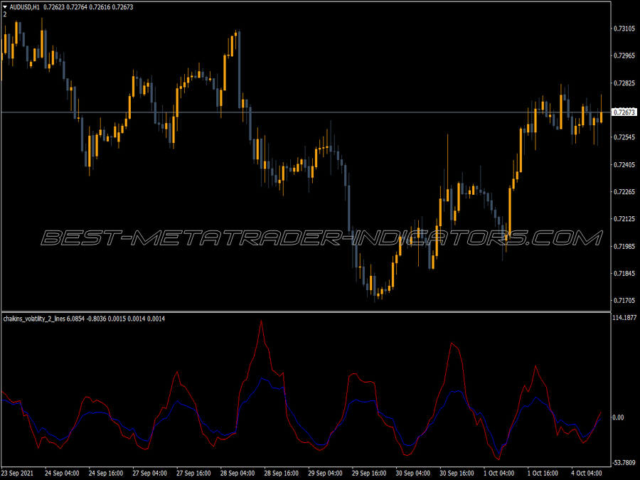This screenshot has width=640, height=480.
Task: Select the 29 Sep 16:00 time label
Action: [369, 473]
